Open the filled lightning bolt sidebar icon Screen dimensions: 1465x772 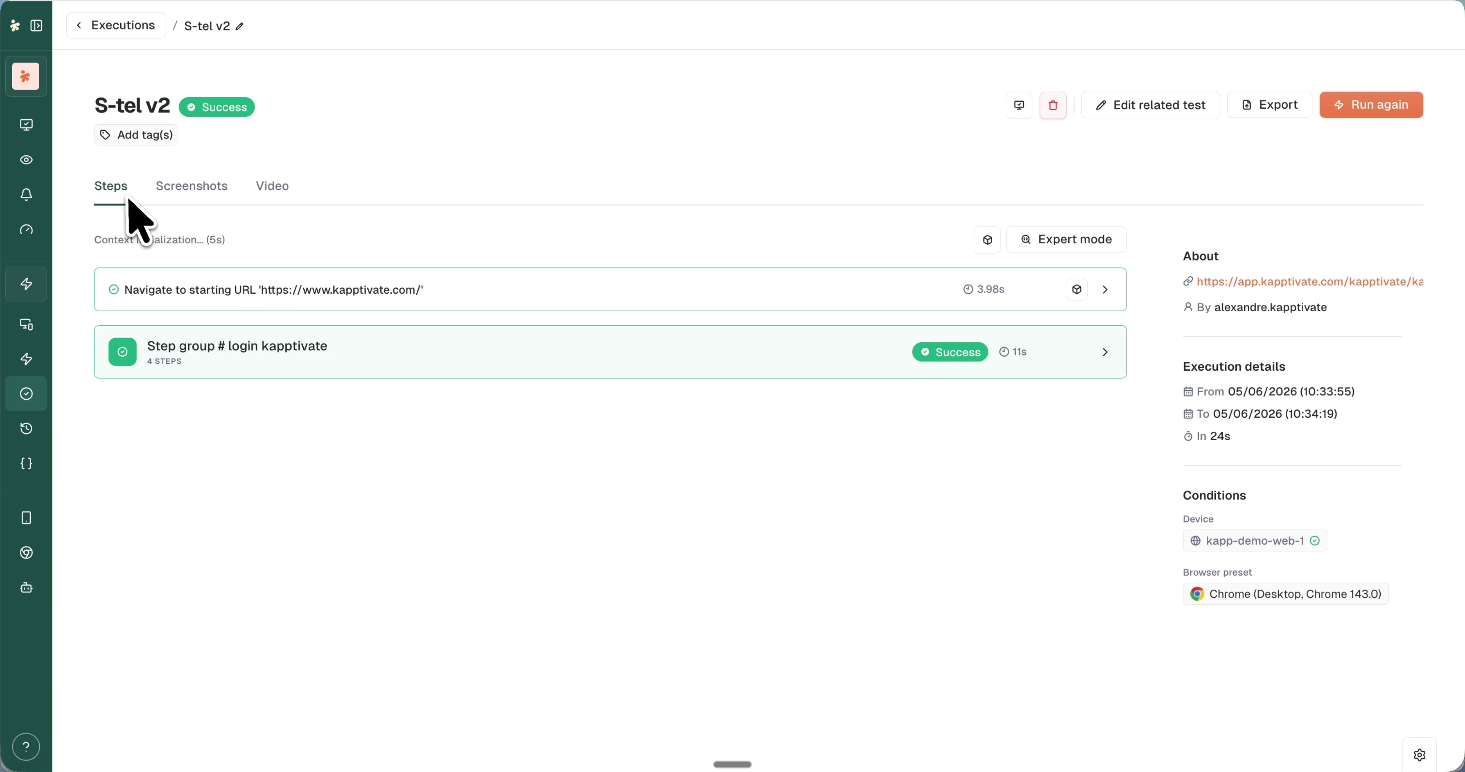tap(26, 359)
